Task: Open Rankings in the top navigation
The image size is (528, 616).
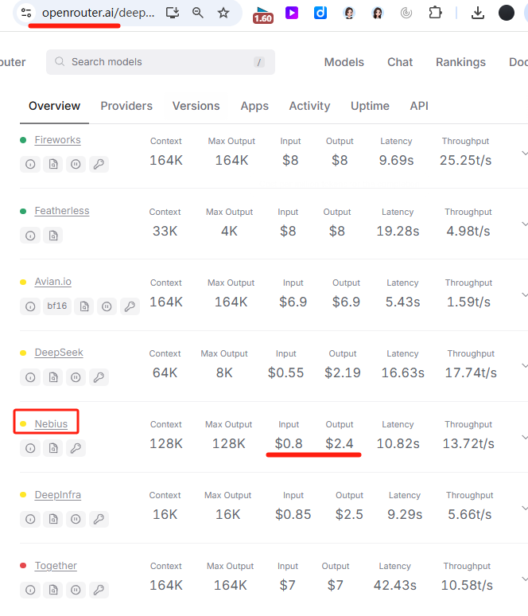Action: pyautogui.click(x=460, y=62)
